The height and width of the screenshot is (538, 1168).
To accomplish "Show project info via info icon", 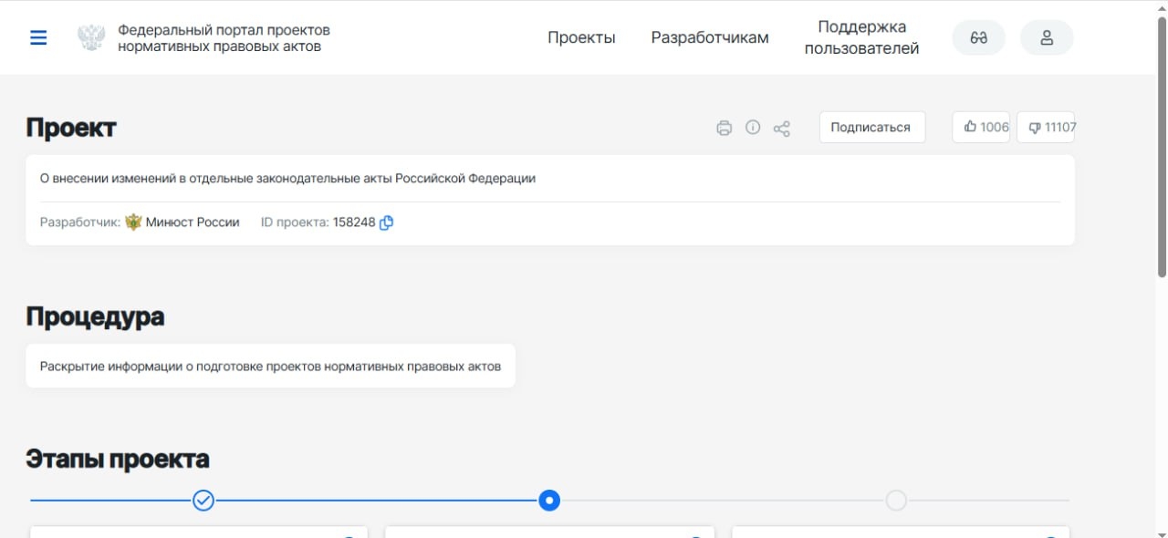I will [x=753, y=128].
